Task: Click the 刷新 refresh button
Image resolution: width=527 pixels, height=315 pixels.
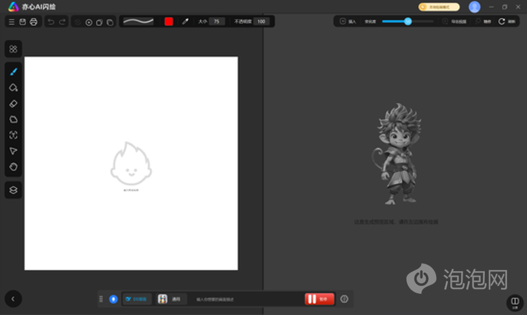Action: pos(507,22)
